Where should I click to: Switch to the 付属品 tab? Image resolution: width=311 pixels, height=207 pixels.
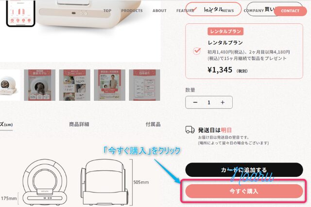click(x=153, y=124)
